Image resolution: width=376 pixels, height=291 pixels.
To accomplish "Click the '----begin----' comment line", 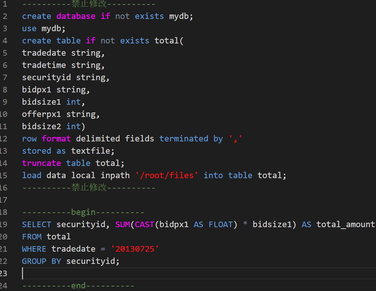I will click(x=83, y=212).
